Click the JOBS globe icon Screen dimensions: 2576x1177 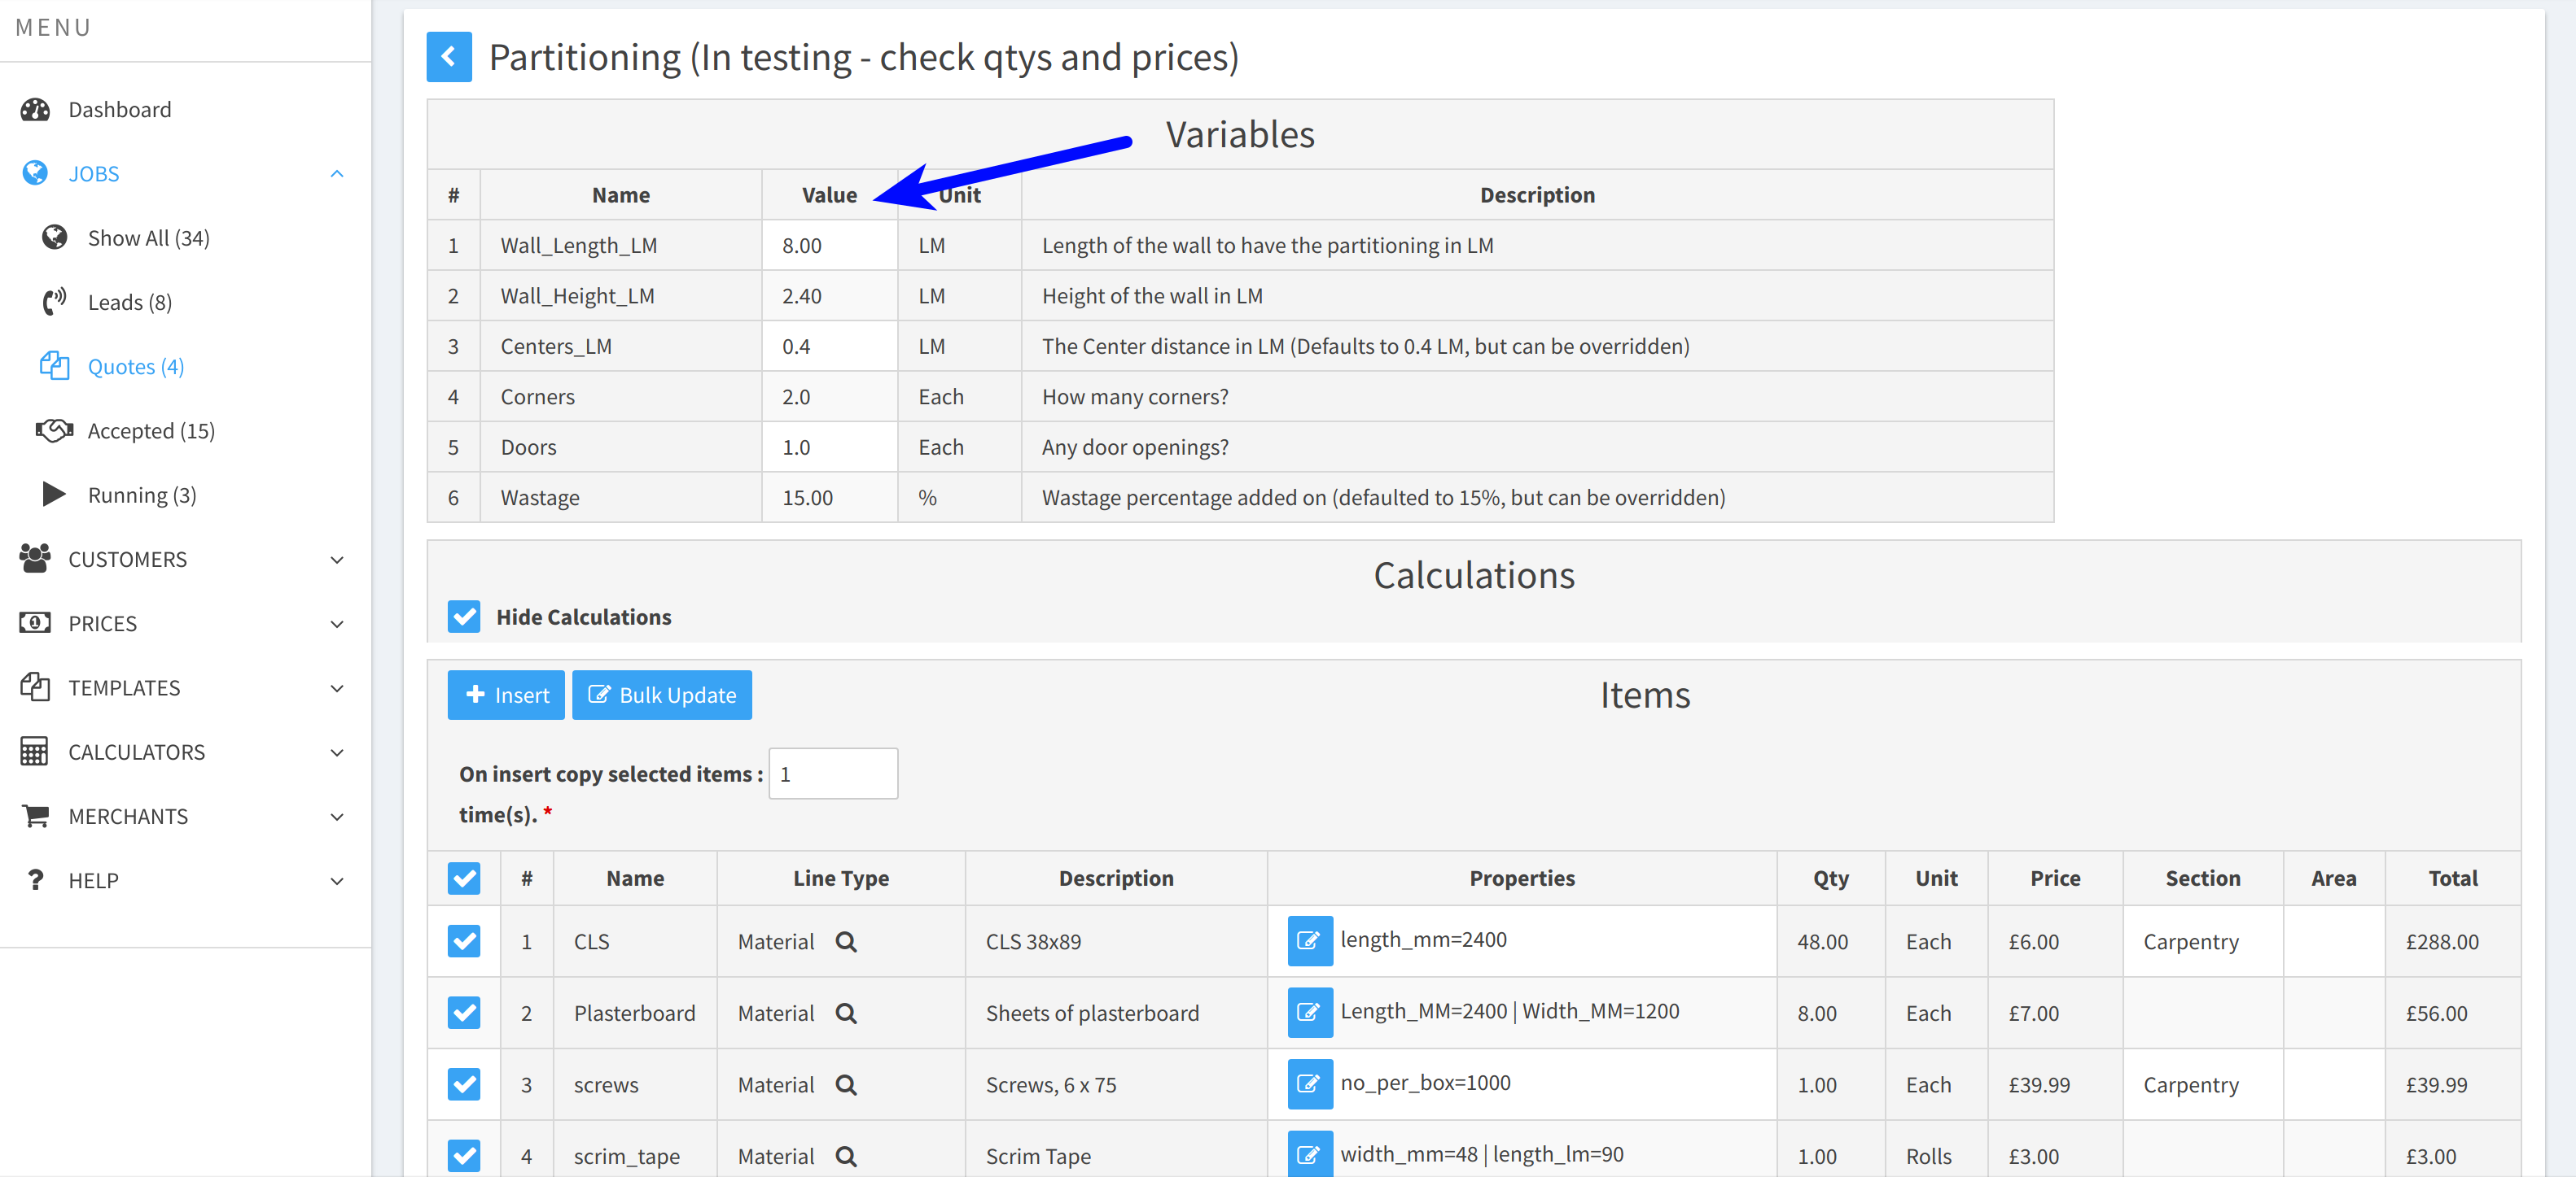(35, 174)
